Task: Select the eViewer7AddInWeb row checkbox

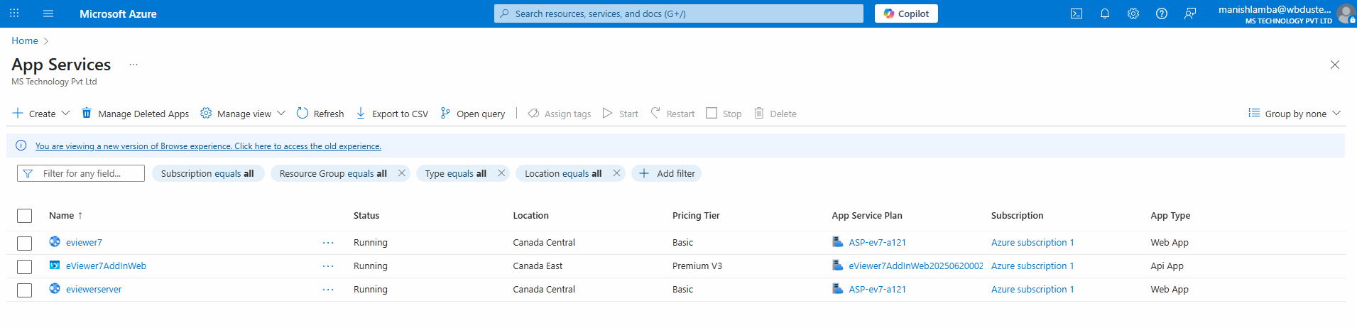Action: (x=25, y=266)
